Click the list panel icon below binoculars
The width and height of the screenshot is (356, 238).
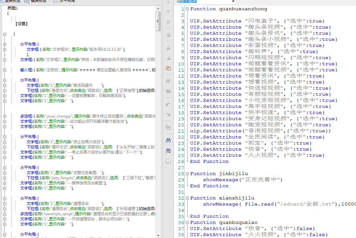pyautogui.click(x=168, y=161)
